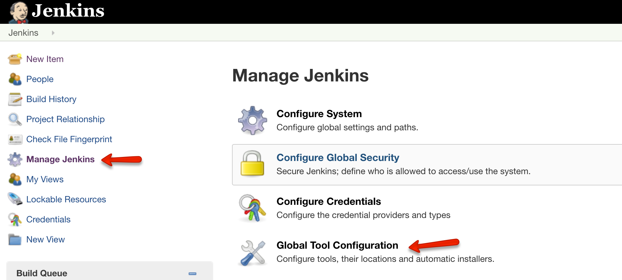Open the Project Relationship link
The height and width of the screenshot is (280, 622).
[66, 119]
